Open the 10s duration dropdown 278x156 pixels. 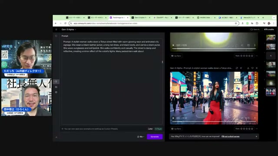coord(141,137)
